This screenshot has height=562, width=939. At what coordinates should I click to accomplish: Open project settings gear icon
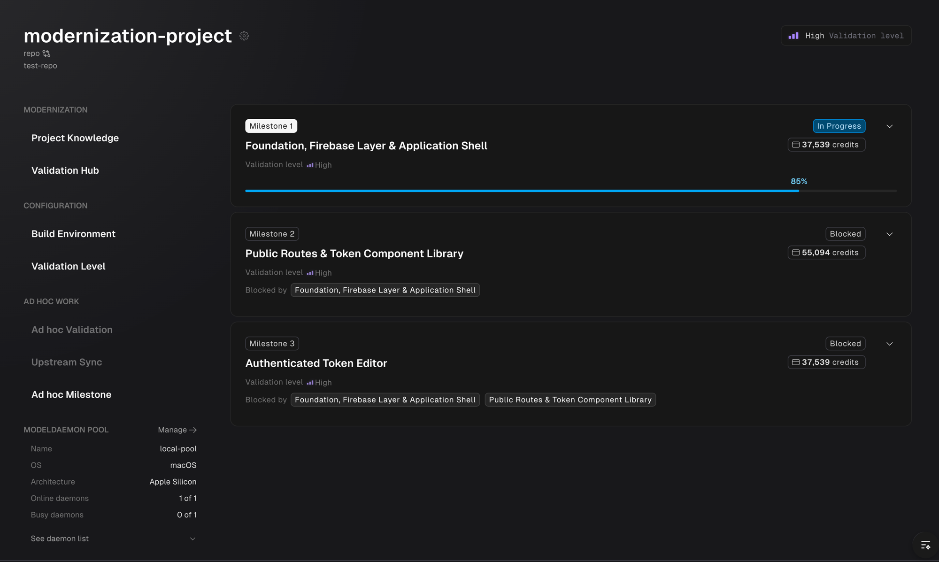click(x=244, y=36)
